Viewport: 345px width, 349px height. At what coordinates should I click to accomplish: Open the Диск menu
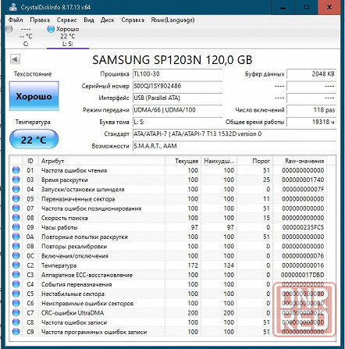pos(107,20)
